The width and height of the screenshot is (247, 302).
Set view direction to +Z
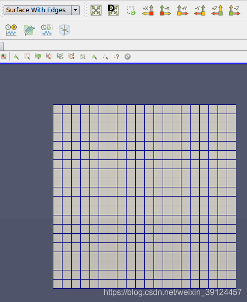pos(217,10)
